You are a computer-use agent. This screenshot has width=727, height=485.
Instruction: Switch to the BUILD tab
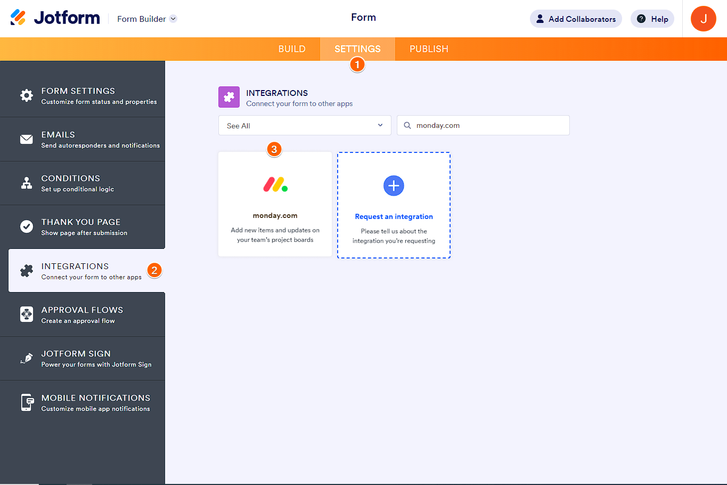[292, 48]
